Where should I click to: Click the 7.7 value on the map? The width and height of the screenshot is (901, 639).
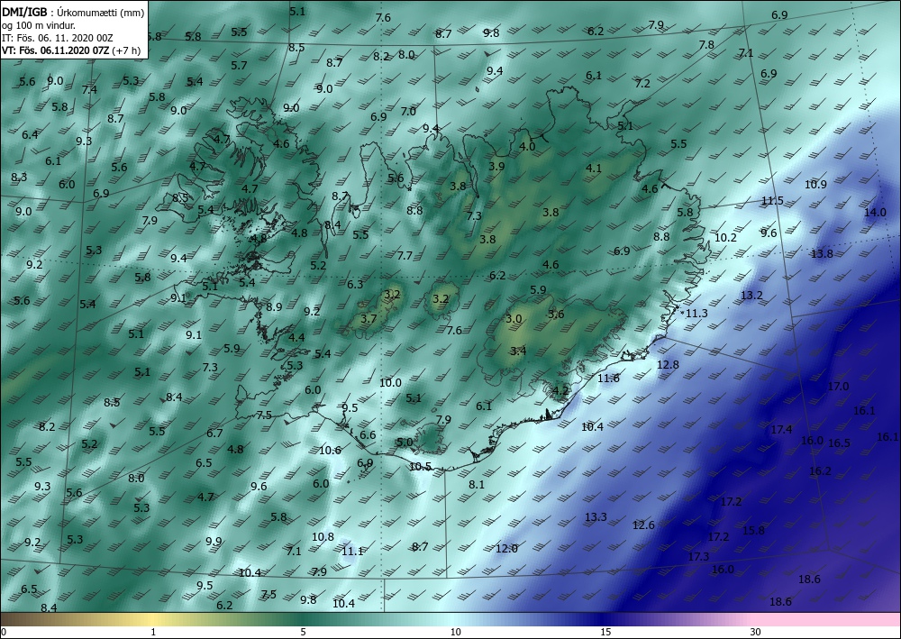click(x=405, y=256)
